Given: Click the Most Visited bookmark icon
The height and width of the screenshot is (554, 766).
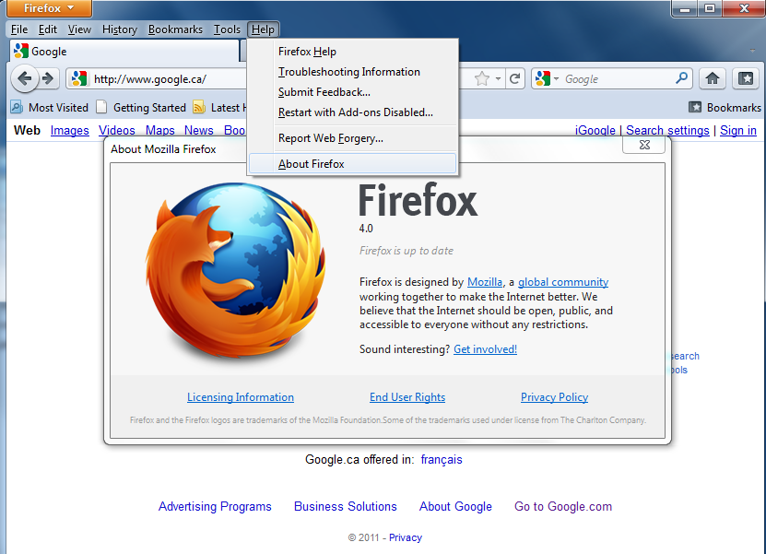Looking at the screenshot, I should click(17, 107).
